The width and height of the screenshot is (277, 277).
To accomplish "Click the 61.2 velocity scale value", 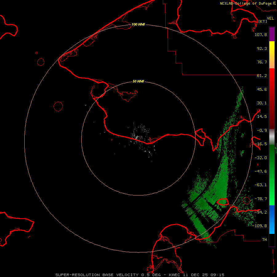I will (x=262, y=76).
